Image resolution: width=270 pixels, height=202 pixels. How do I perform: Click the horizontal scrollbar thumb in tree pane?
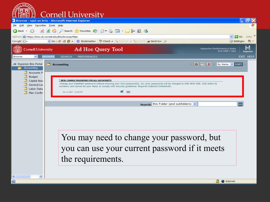click(x=23, y=176)
